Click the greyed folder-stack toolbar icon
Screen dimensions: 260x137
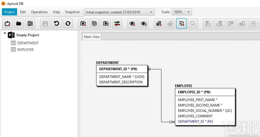170,23
